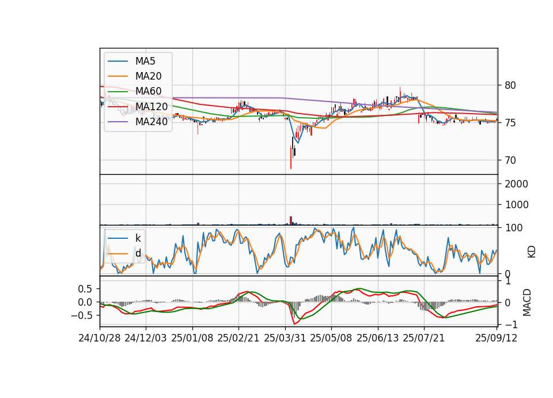Click the lowest red candlestick near 70

click(291, 157)
